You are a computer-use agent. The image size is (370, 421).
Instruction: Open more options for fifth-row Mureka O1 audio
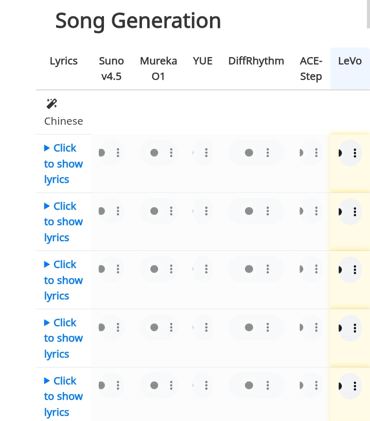coord(171,385)
